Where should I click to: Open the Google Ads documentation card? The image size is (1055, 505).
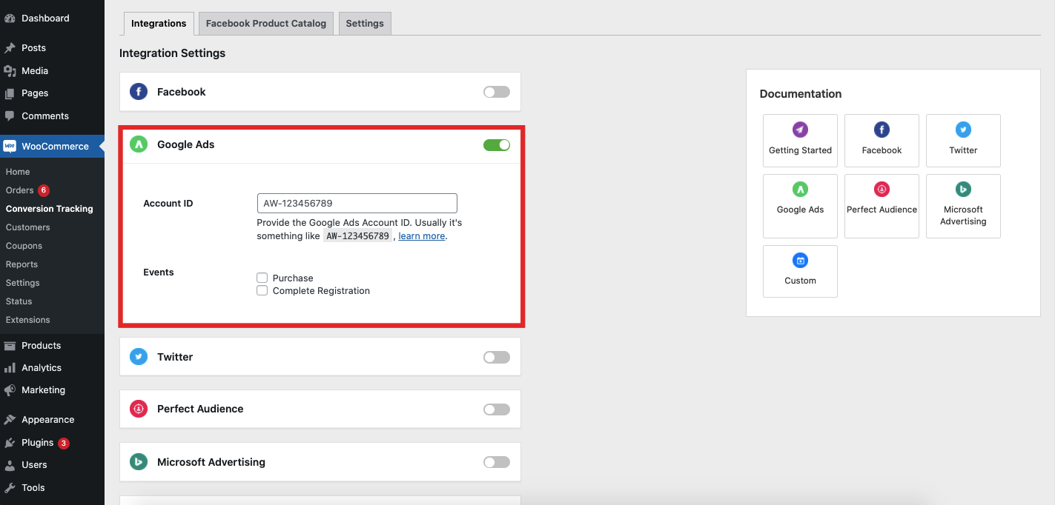coord(800,205)
